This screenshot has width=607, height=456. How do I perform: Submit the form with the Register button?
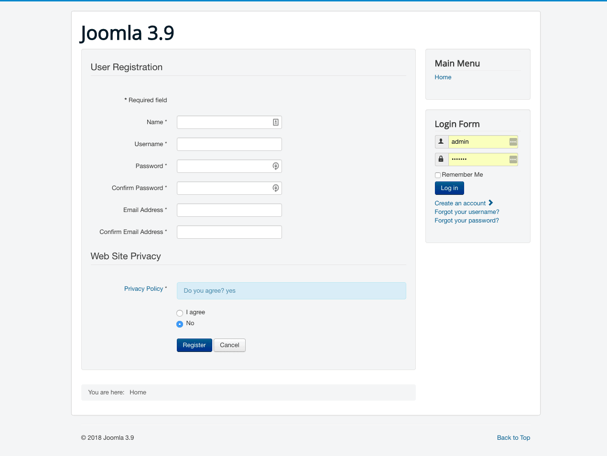[195, 345]
